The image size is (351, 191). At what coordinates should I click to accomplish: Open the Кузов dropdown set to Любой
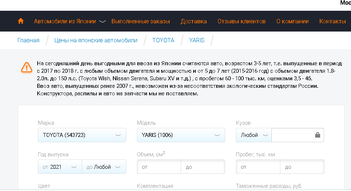click(254, 135)
